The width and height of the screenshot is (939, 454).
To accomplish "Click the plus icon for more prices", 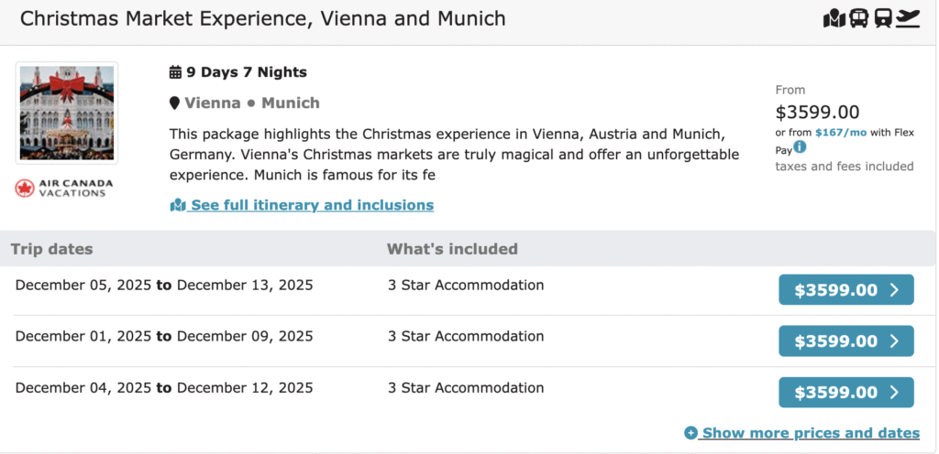I will tap(690, 433).
